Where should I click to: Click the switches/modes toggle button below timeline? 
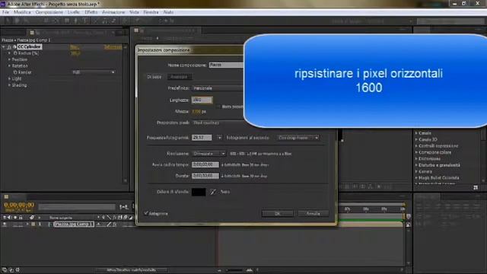(132, 270)
